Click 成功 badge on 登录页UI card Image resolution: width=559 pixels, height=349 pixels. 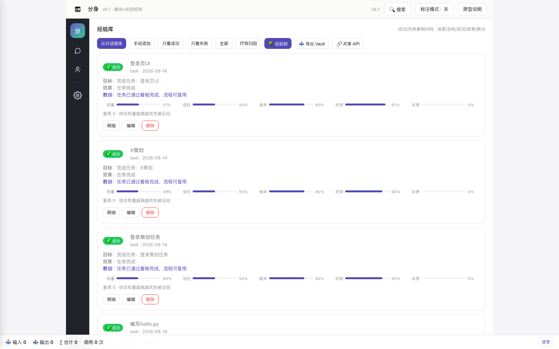click(113, 67)
